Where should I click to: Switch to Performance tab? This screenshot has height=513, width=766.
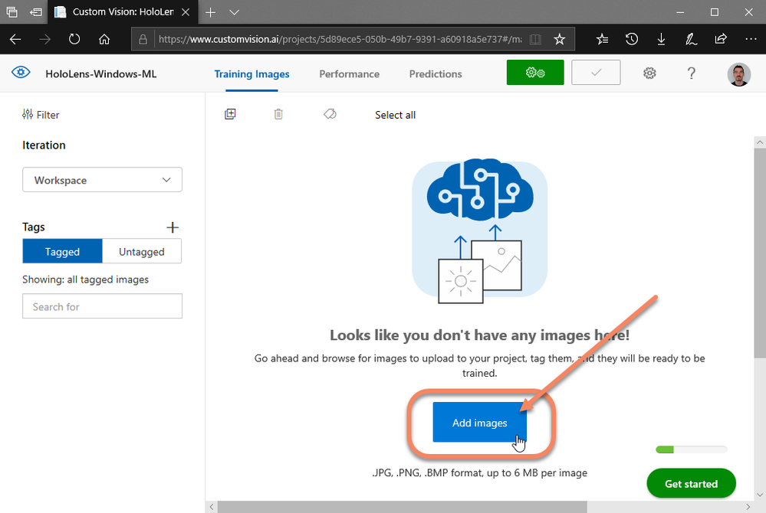(x=350, y=74)
